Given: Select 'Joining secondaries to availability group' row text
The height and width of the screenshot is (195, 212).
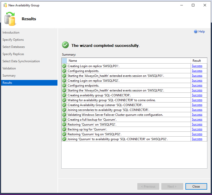Looking at the screenshot, I should [108, 110].
